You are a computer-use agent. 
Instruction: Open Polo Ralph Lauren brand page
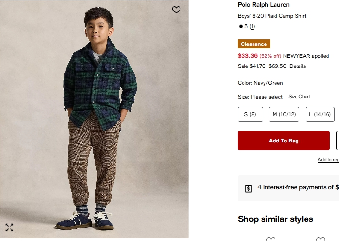(264, 5)
